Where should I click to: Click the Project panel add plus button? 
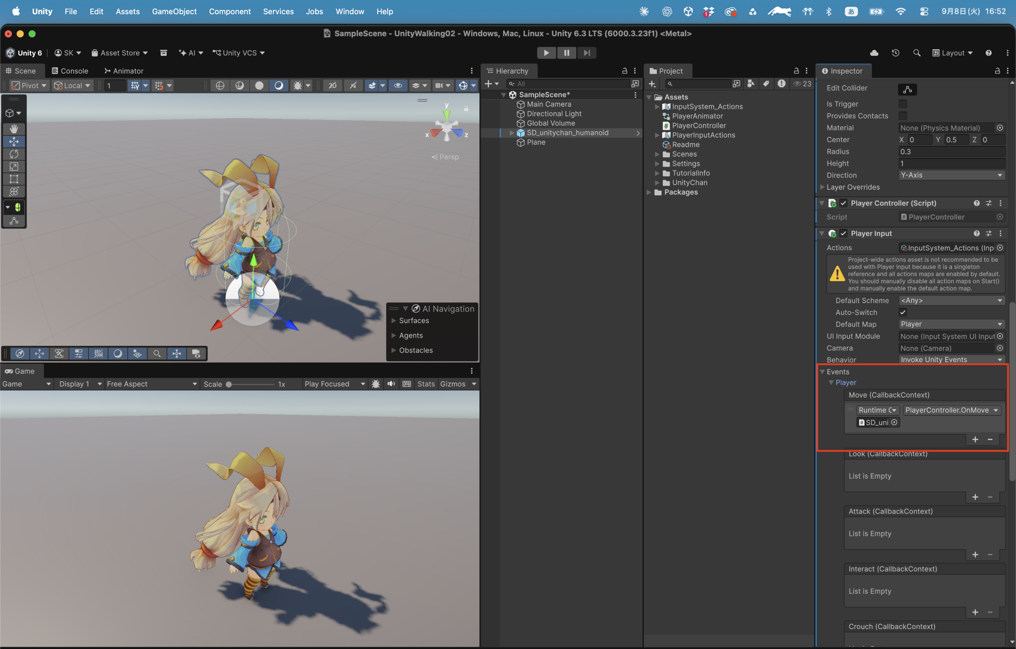click(x=652, y=83)
